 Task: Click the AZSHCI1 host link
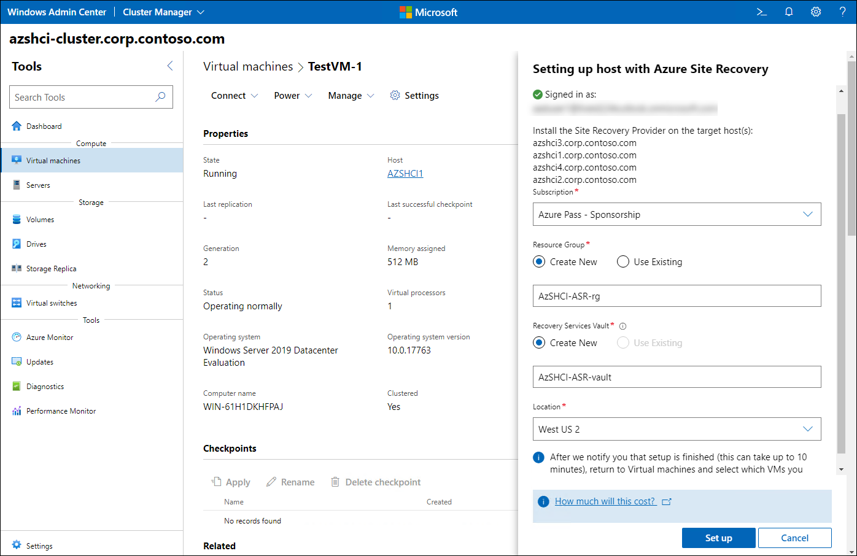click(405, 174)
